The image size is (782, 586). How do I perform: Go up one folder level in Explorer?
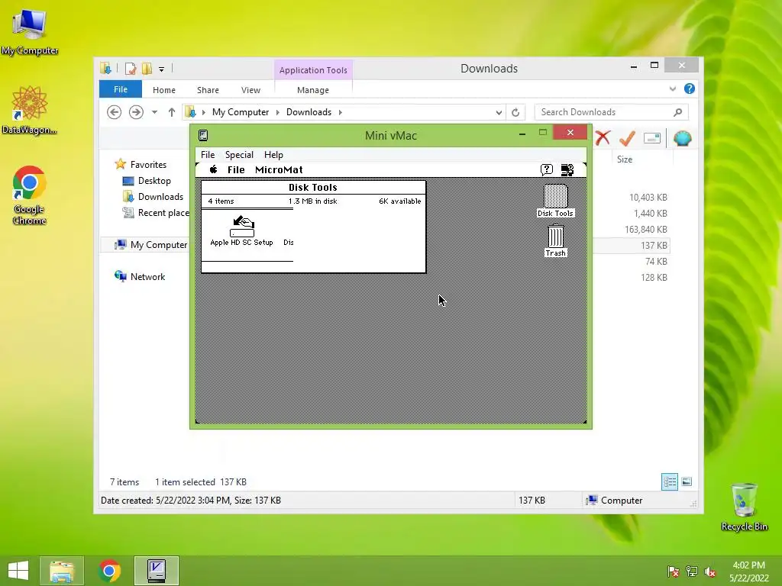click(172, 112)
